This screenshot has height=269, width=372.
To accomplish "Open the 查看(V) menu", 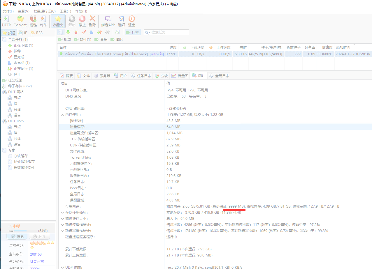I will pyautogui.click(x=24, y=11).
